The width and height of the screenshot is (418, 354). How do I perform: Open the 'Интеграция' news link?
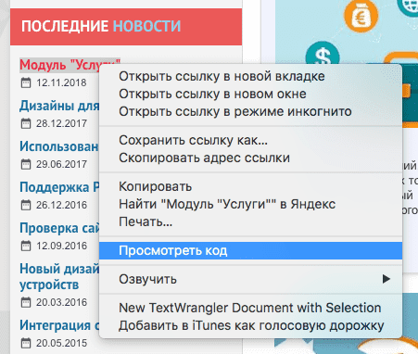coord(59,325)
